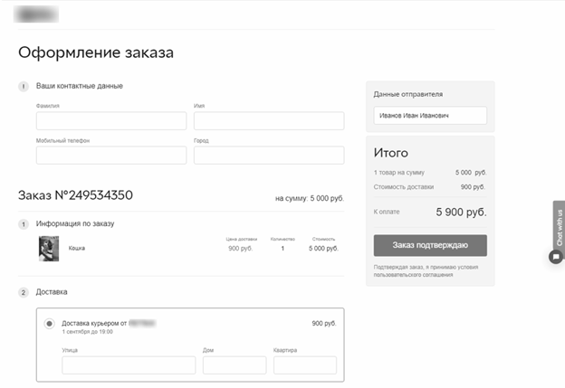Click the Город text field
The width and height of the screenshot is (565, 388).
pos(269,156)
